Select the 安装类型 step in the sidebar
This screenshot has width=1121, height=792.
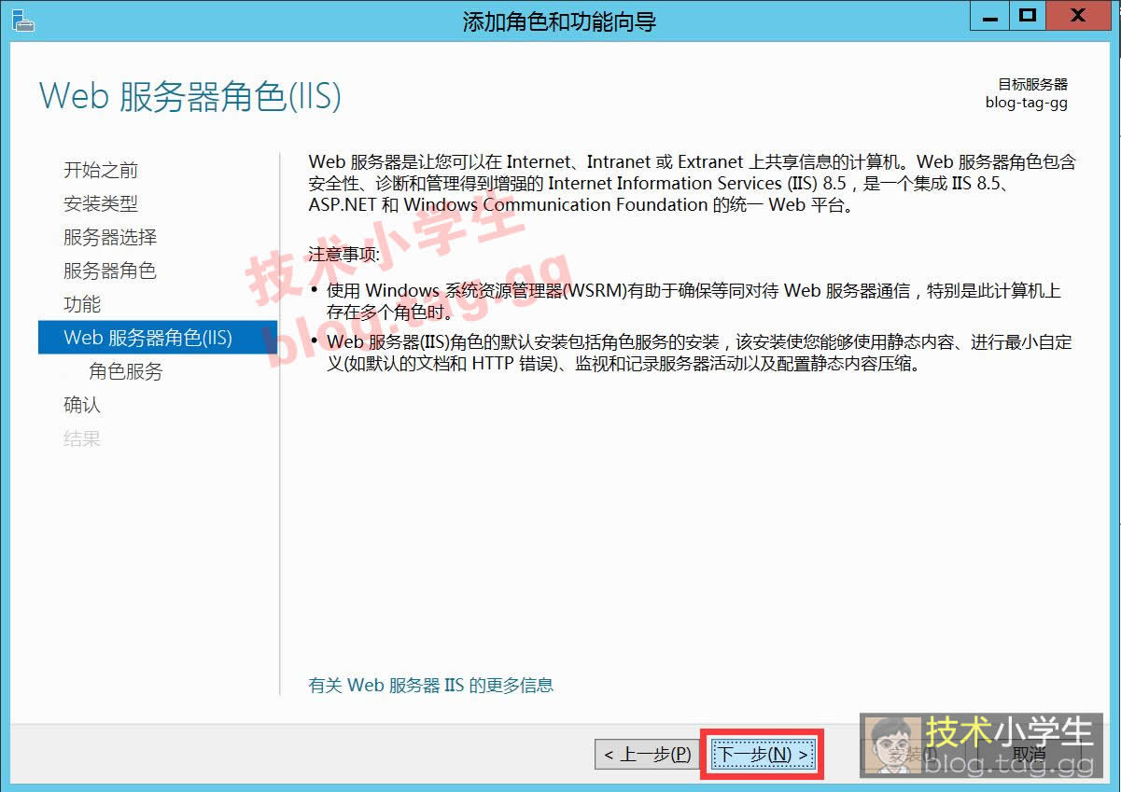click(101, 203)
